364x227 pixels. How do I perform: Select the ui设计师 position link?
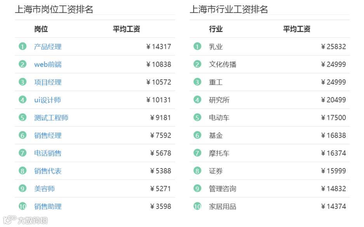48,100
